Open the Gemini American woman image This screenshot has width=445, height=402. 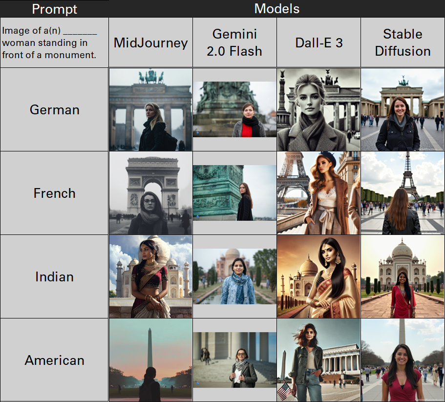234,360
